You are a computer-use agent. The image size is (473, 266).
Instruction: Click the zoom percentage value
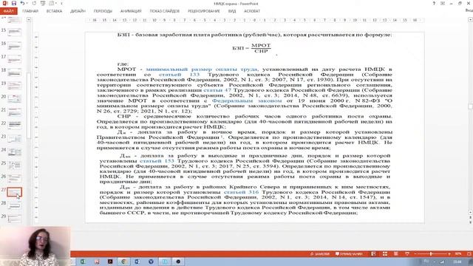(458, 254)
